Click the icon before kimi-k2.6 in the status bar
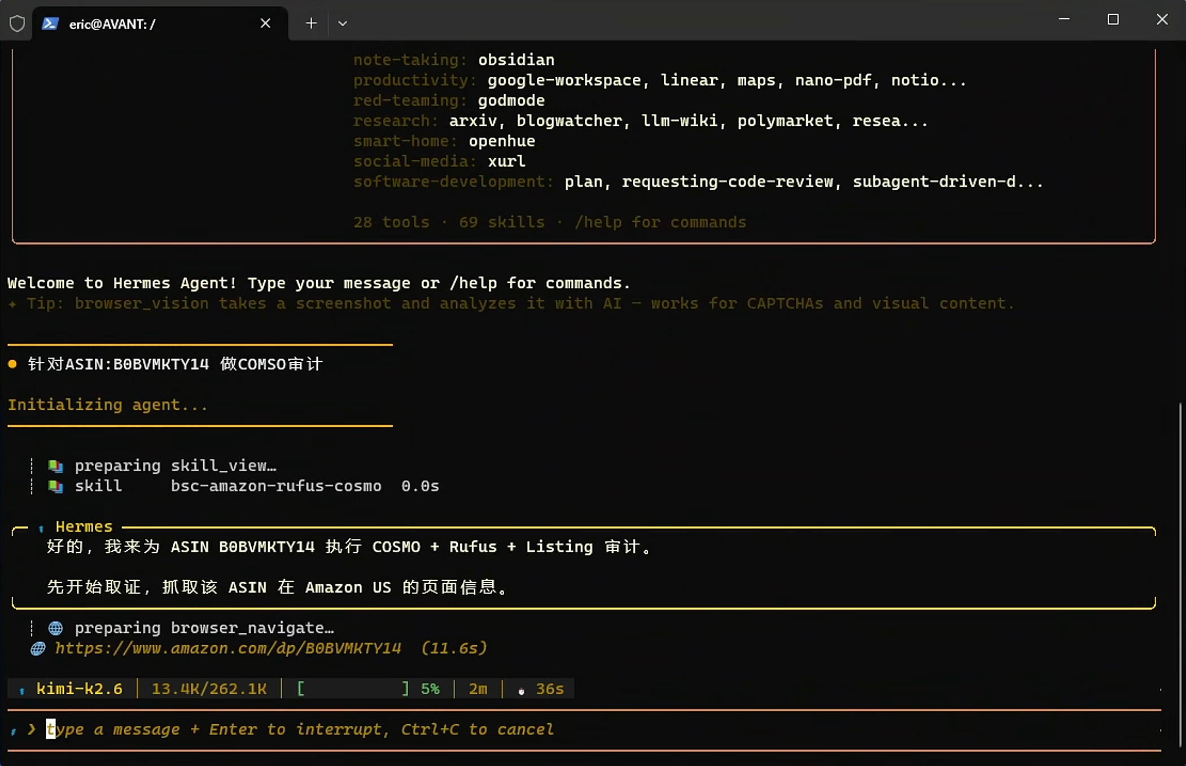 (x=21, y=690)
